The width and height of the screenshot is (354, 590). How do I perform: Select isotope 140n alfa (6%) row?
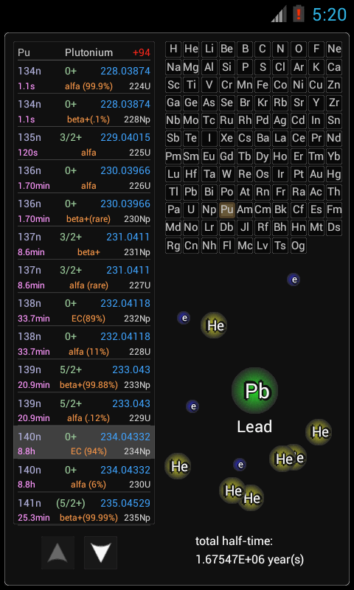coord(84,476)
